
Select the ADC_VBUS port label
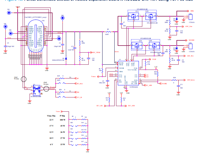tap(96, 52)
